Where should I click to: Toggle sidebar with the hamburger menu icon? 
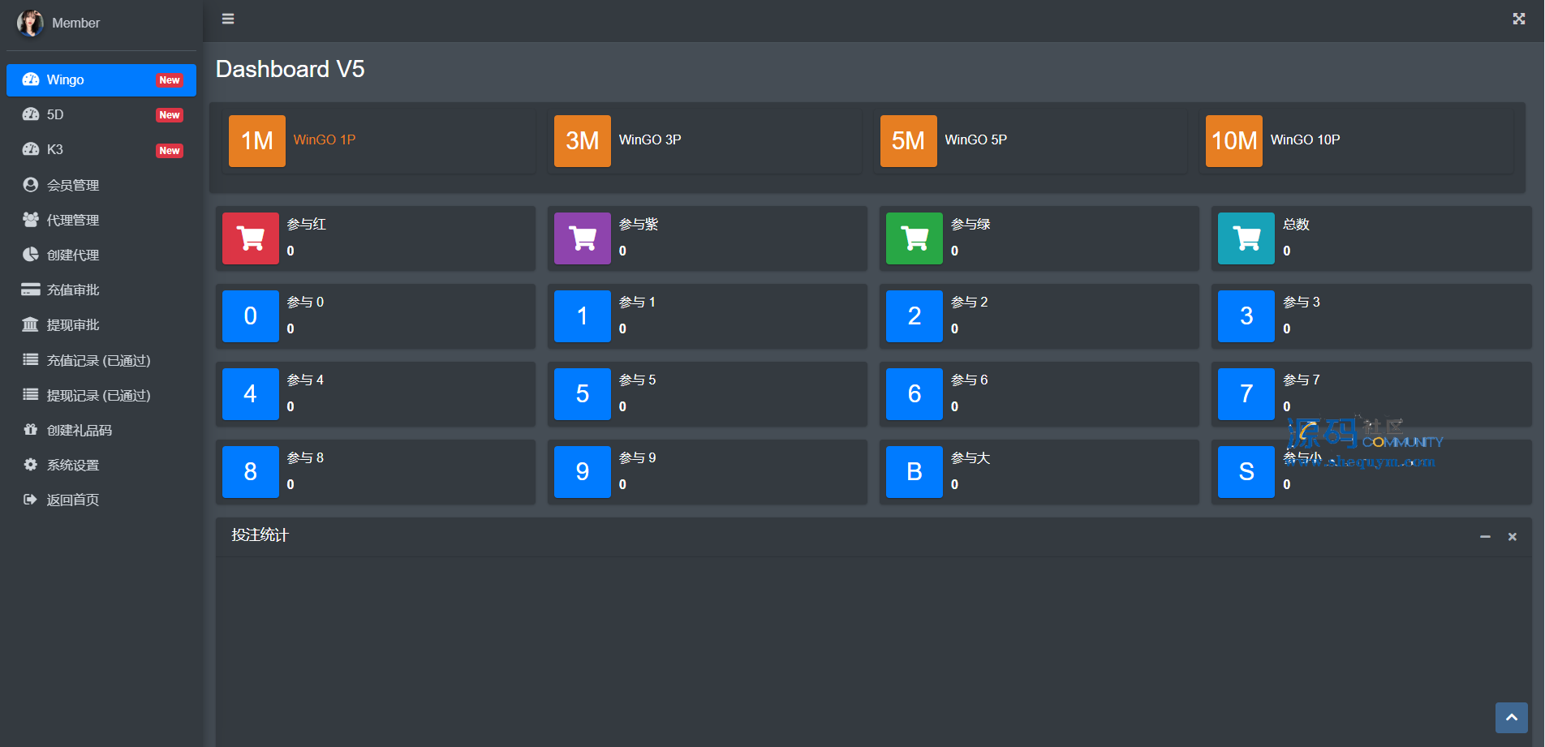228,19
